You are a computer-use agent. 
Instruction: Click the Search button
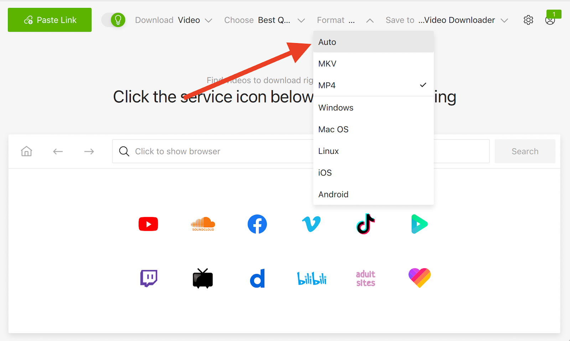point(525,151)
